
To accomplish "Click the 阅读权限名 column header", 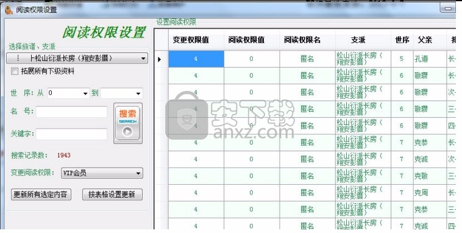I will point(308,40).
